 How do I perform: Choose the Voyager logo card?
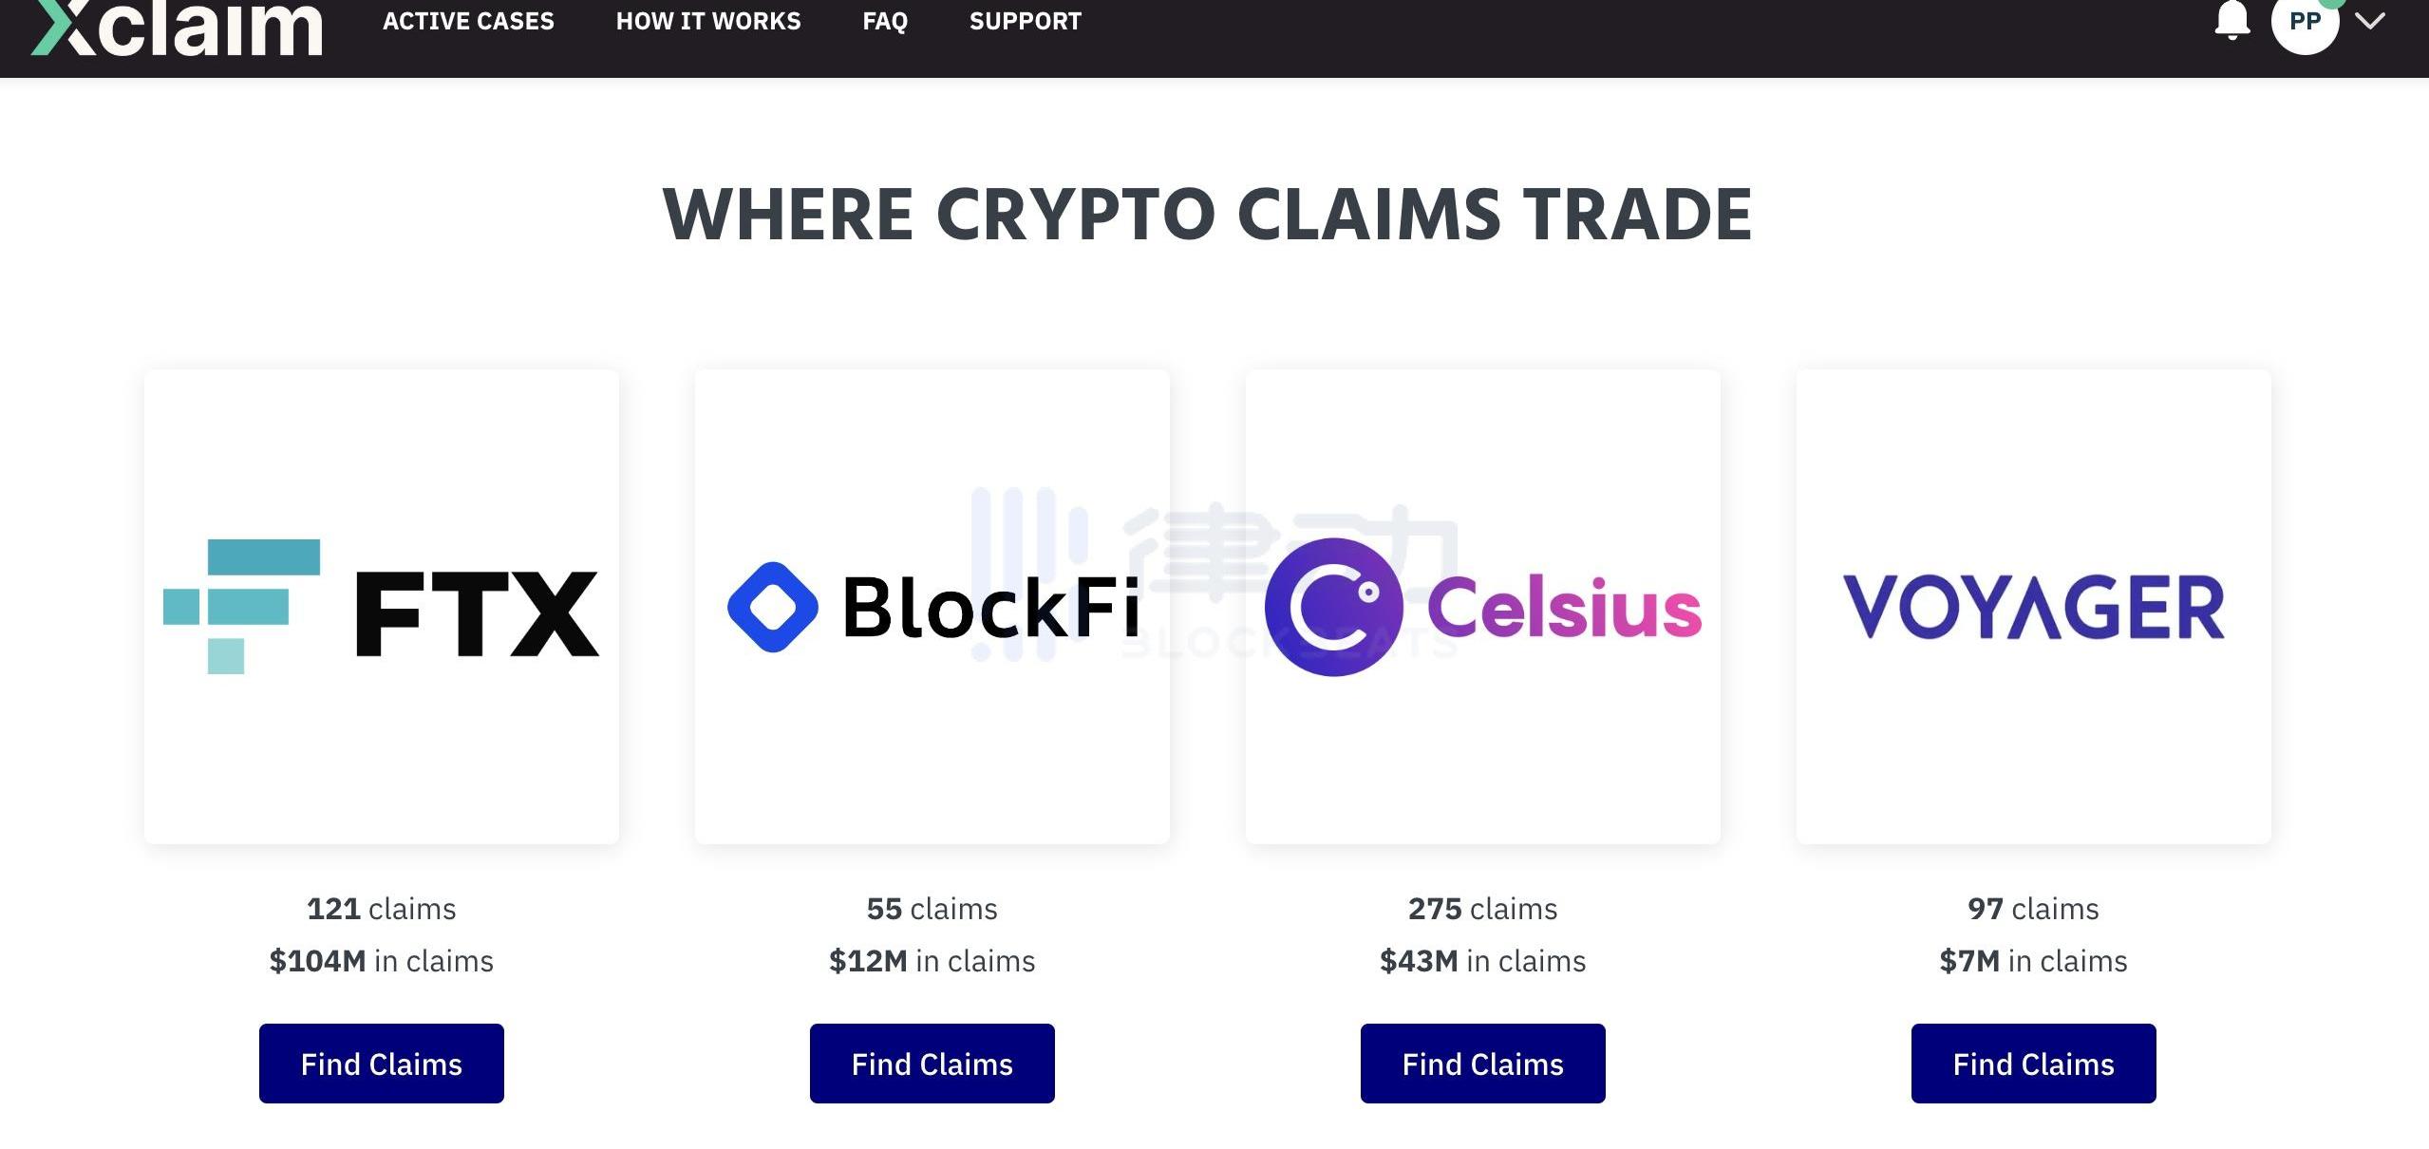(x=2034, y=607)
